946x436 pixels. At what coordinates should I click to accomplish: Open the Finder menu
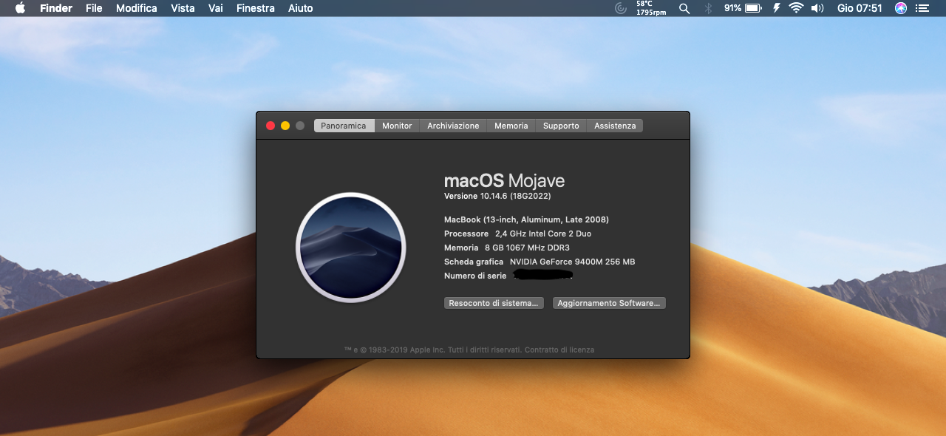pyautogui.click(x=56, y=8)
